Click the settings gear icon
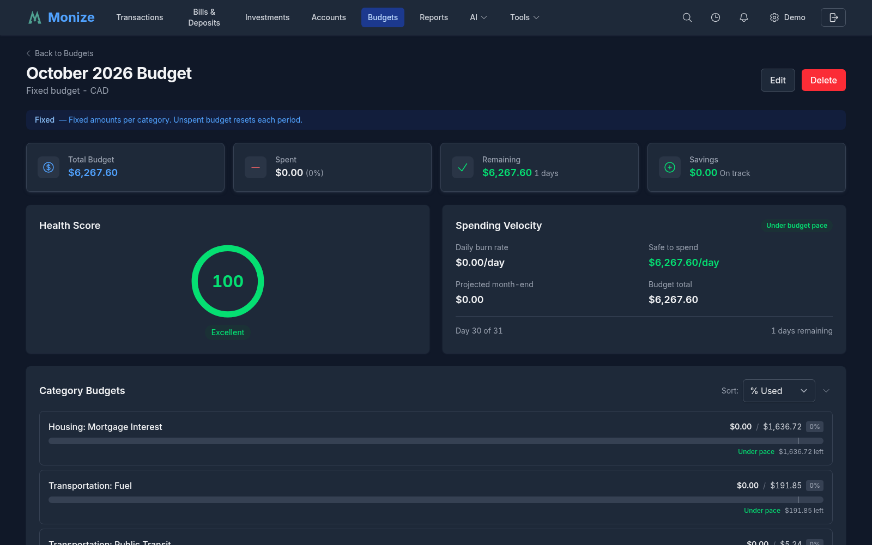872x545 pixels. (x=774, y=17)
